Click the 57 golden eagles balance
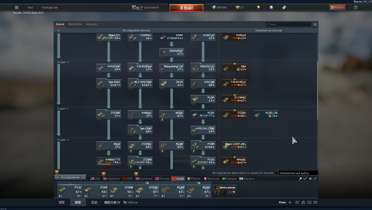The height and width of the screenshot is (210, 372). [240, 7]
